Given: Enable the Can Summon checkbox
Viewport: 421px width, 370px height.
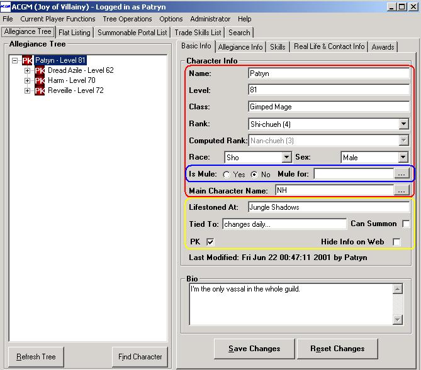Looking at the screenshot, I should (406, 224).
